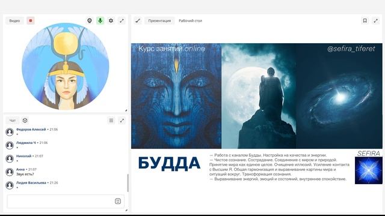Click Лидия Васильева's avatar in chat
Viewport: 385px width, 216px height.
(10, 185)
